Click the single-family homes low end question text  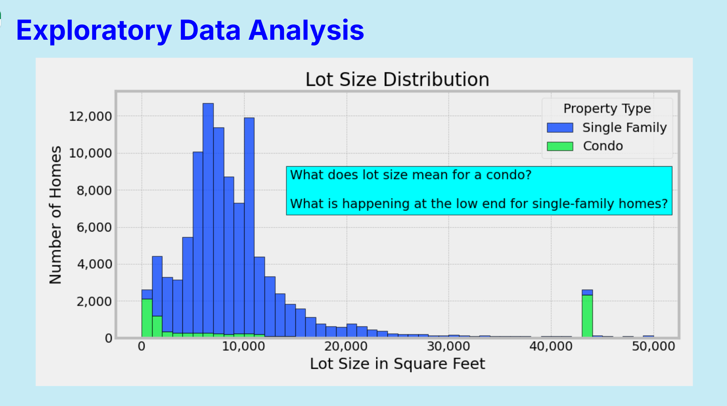(x=479, y=204)
